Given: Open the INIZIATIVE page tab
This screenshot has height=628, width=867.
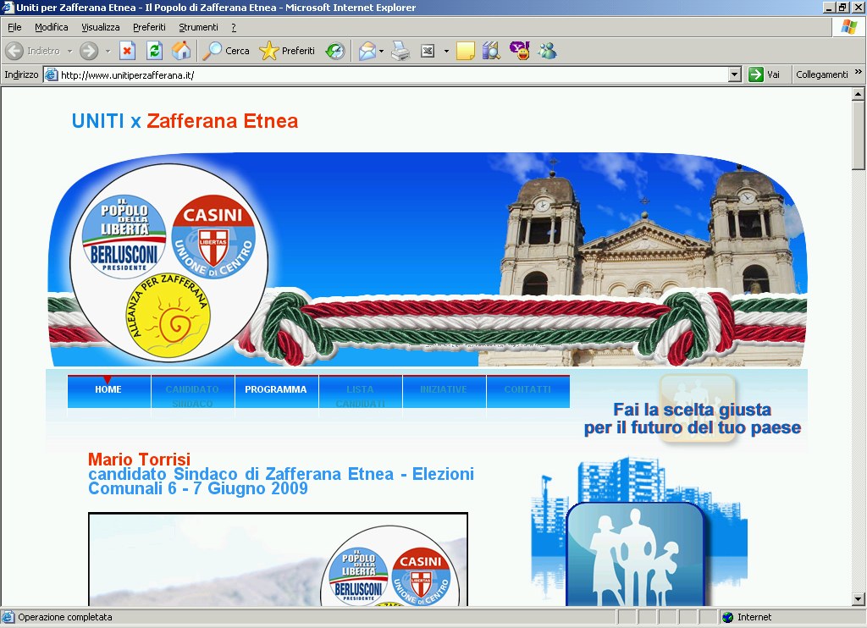Looking at the screenshot, I should coord(444,391).
